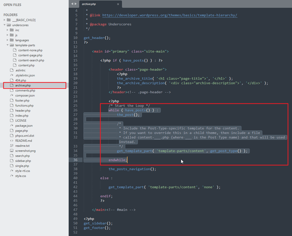This screenshot has width=292, height=236.
Task: Open content-none.php in the sidebar
Action: click(x=30, y=50)
